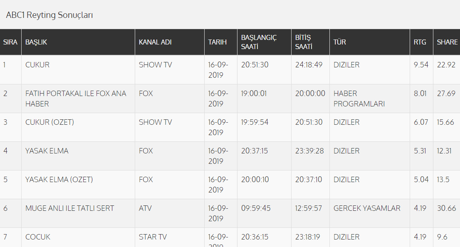Click the SHARE column header
Viewport: 460px width, 247px height.
coord(447,42)
